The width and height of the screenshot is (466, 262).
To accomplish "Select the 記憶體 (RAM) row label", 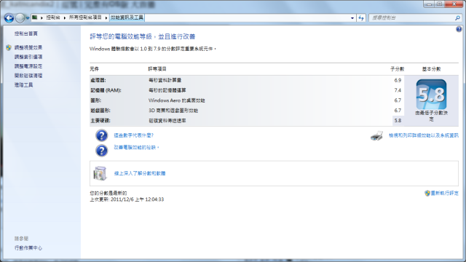I will [106, 90].
